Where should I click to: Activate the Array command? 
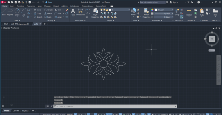pyautogui.click(x=58, y=17)
